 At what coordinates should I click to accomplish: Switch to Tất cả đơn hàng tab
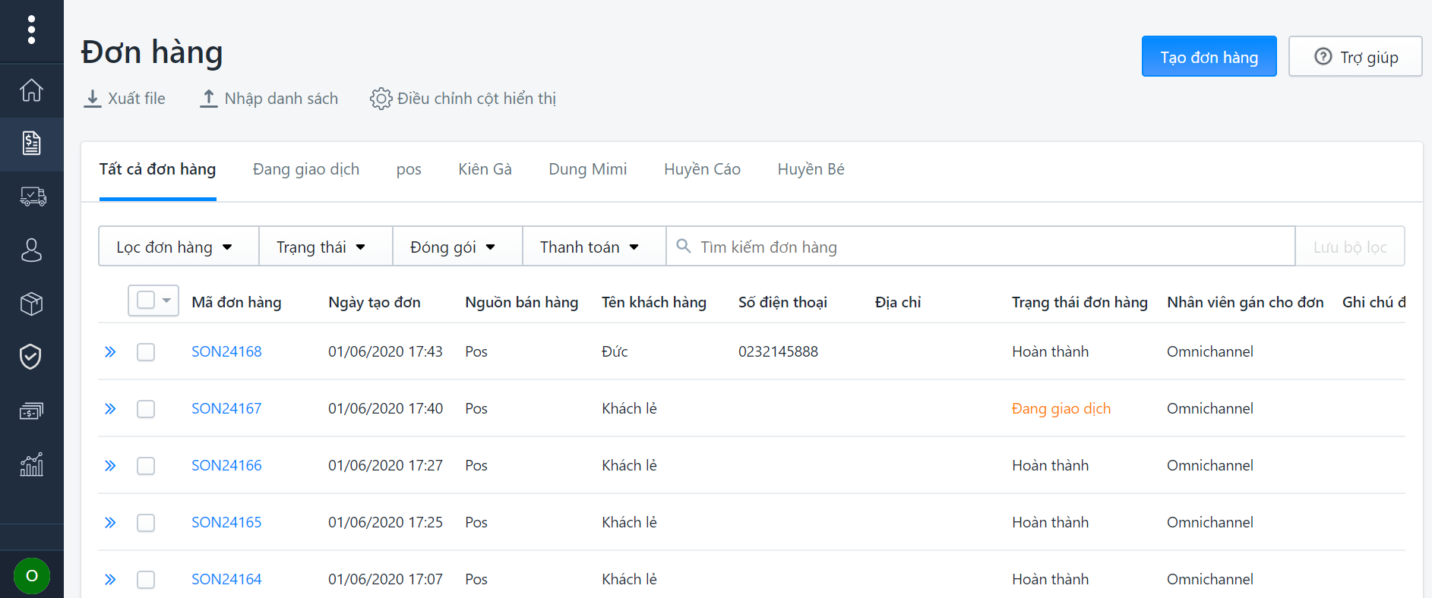[x=157, y=169]
